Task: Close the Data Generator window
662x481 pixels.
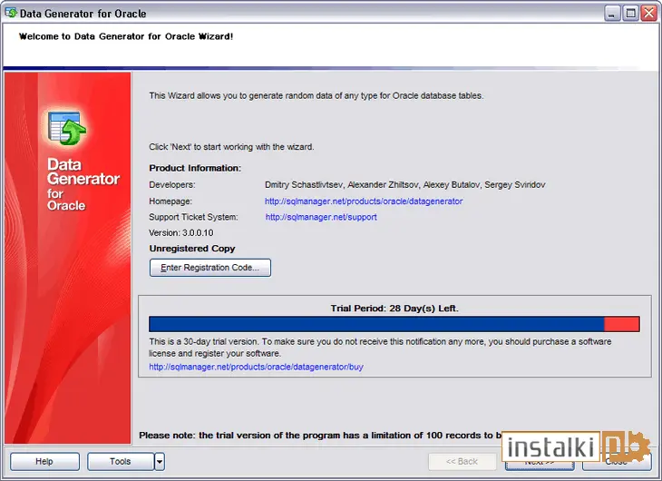Action: pos(649,13)
